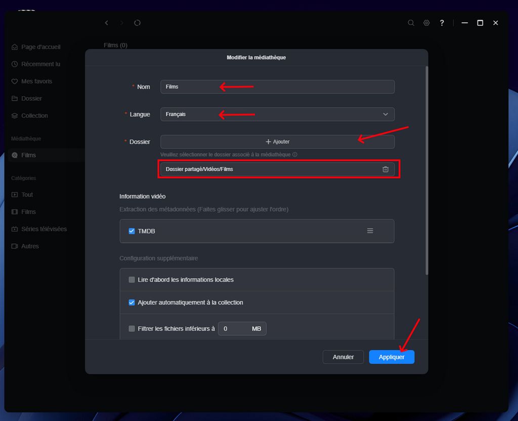This screenshot has height=421, width=518.
Task: Delete the Dossier partagé/Vidéos/Films folder entry
Action: 385,169
